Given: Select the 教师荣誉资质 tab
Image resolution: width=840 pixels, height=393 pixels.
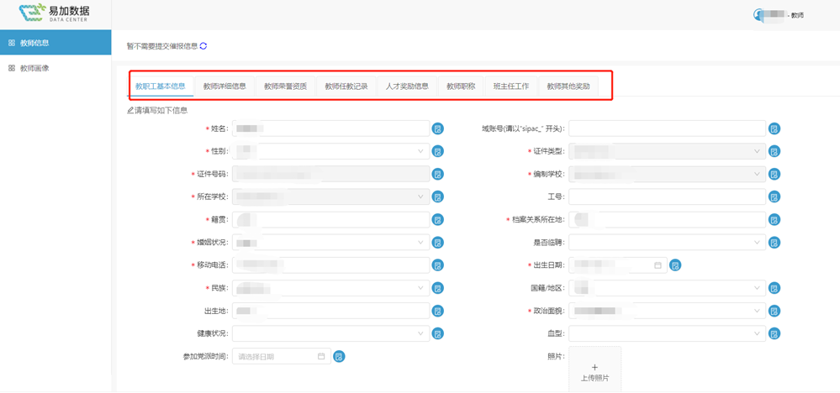Looking at the screenshot, I should 285,86.
